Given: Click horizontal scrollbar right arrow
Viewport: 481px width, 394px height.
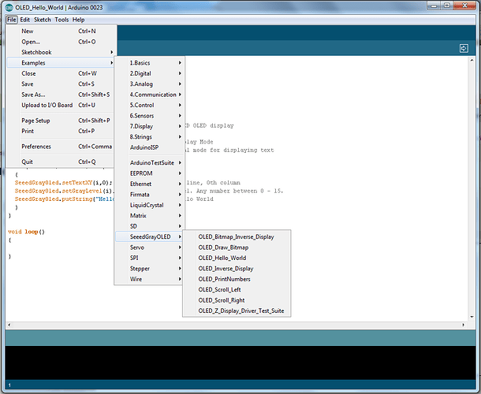Looking at the screenshot, I should click(463, 325).
